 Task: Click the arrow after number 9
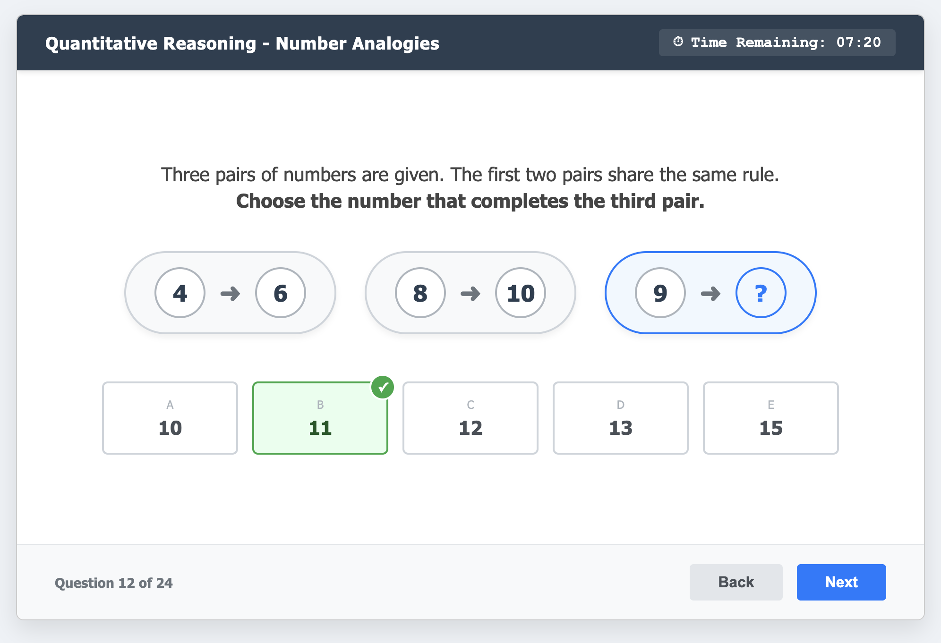(710, 294)
